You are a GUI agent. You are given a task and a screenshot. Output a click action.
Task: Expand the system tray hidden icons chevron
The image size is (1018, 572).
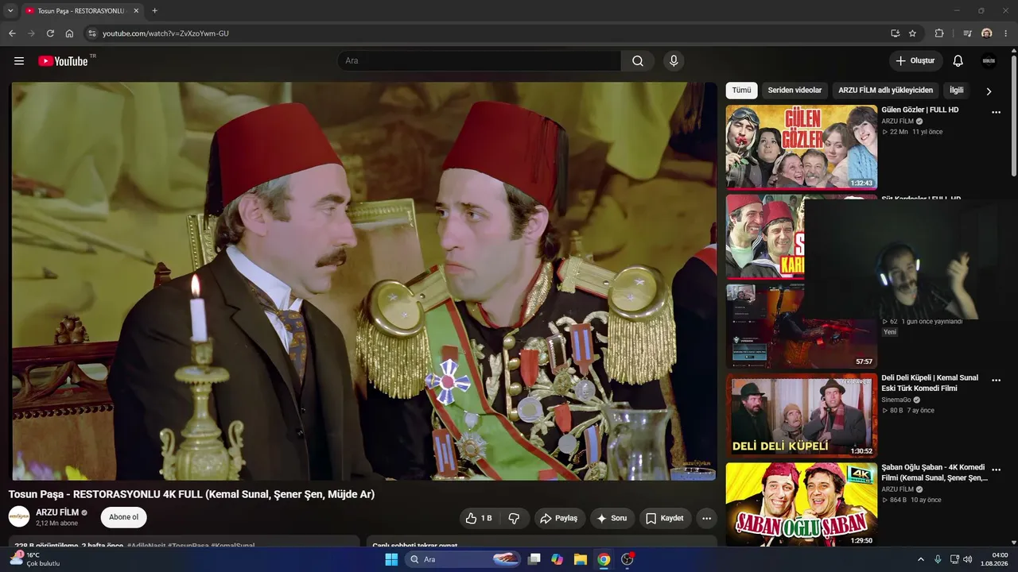pos(921,559)
